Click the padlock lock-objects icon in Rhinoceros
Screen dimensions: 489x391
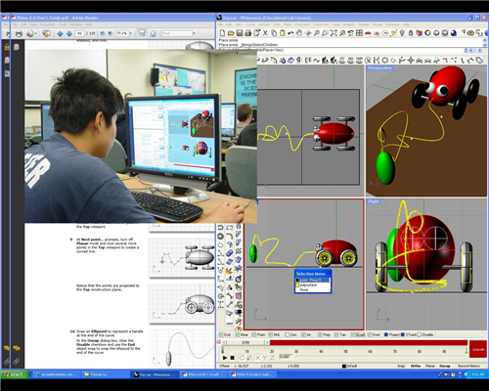[x=411, y=33]
